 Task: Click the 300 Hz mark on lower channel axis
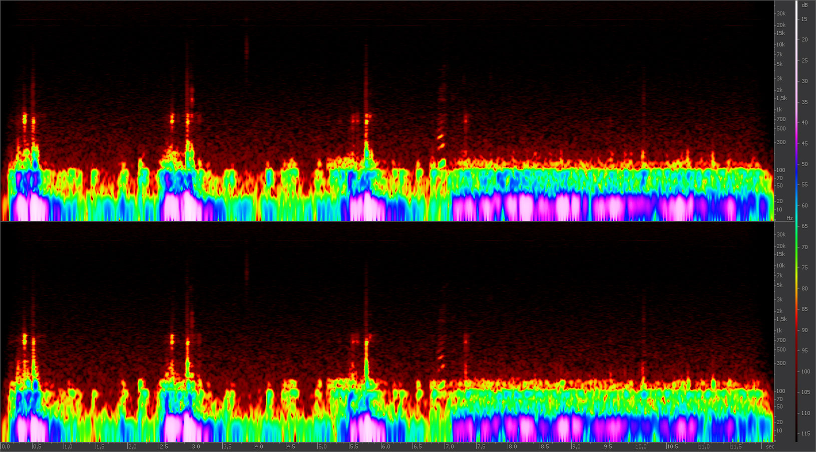tap(781, 363)
